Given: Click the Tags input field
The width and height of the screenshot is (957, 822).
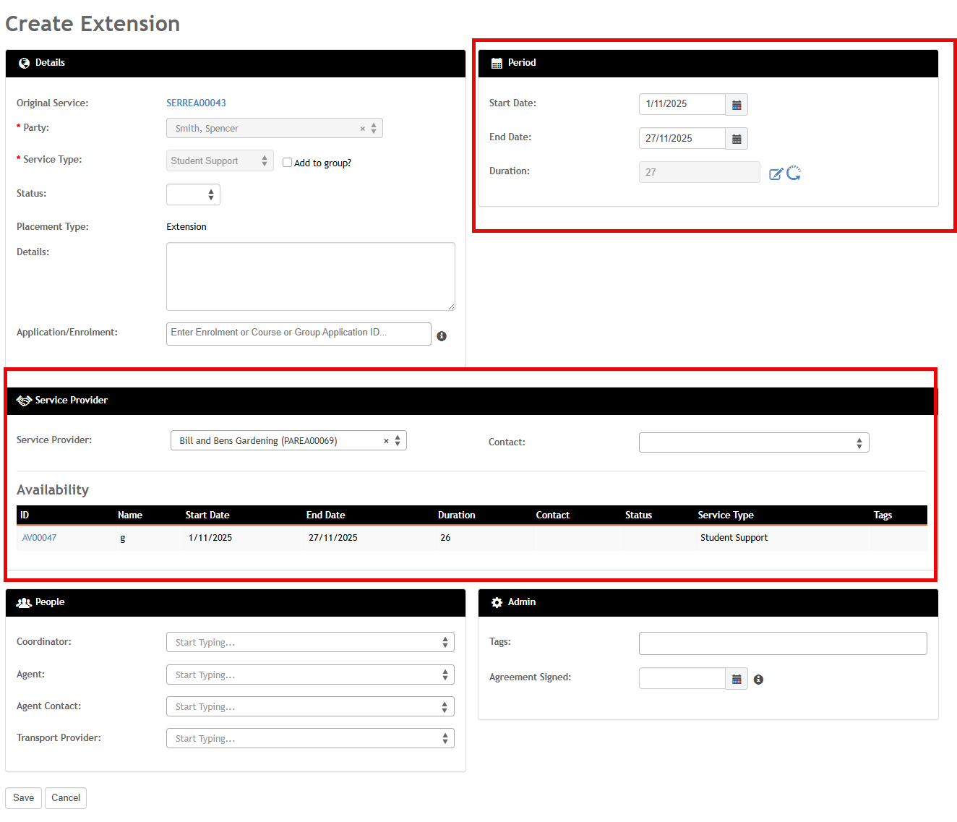Looking at the screenshot, I should pos(783,643).
